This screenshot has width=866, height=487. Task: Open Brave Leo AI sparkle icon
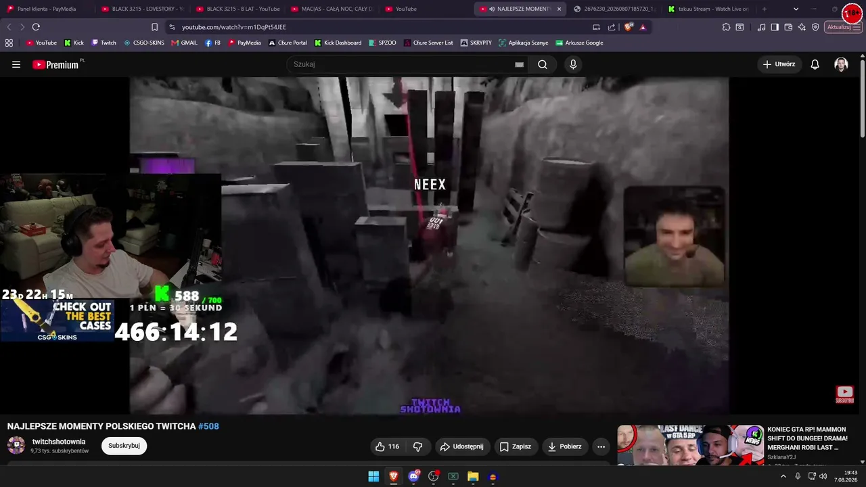pyautogui.click(x=802, y=27)
